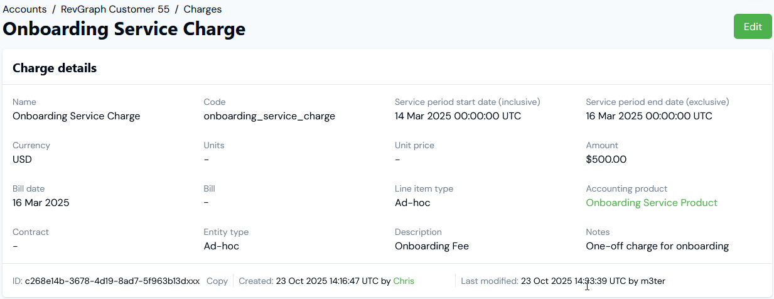Open creator Chris's user link

(404, 281)
